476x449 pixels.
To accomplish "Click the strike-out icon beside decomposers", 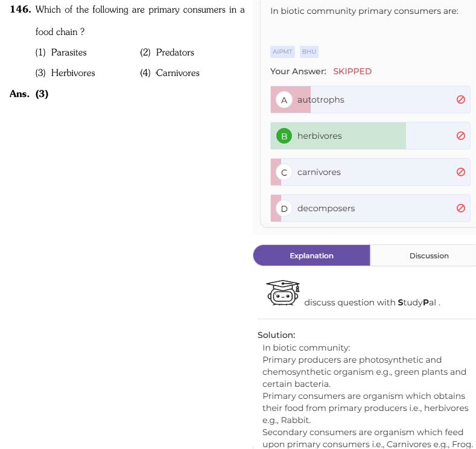I will [460, 208].
